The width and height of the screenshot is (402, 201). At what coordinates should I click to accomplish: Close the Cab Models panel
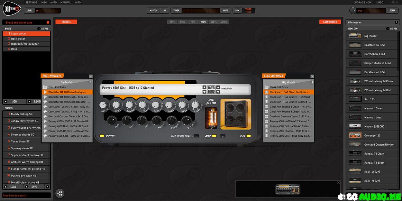(x=312, y=76)
